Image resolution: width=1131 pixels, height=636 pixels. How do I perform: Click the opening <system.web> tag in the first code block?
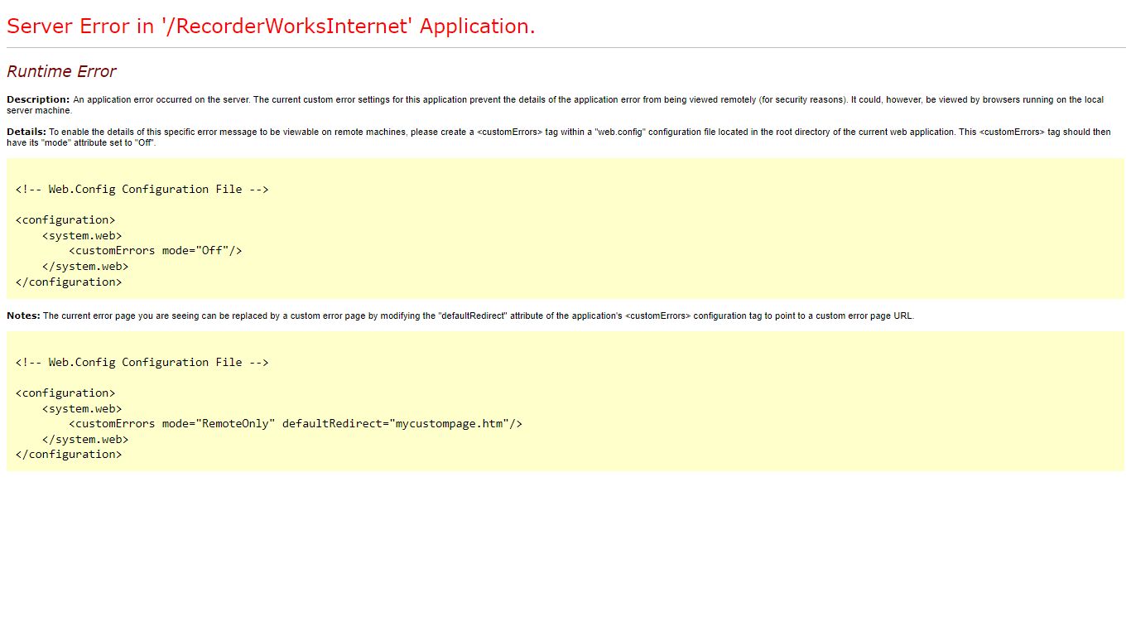click(82, 235)
